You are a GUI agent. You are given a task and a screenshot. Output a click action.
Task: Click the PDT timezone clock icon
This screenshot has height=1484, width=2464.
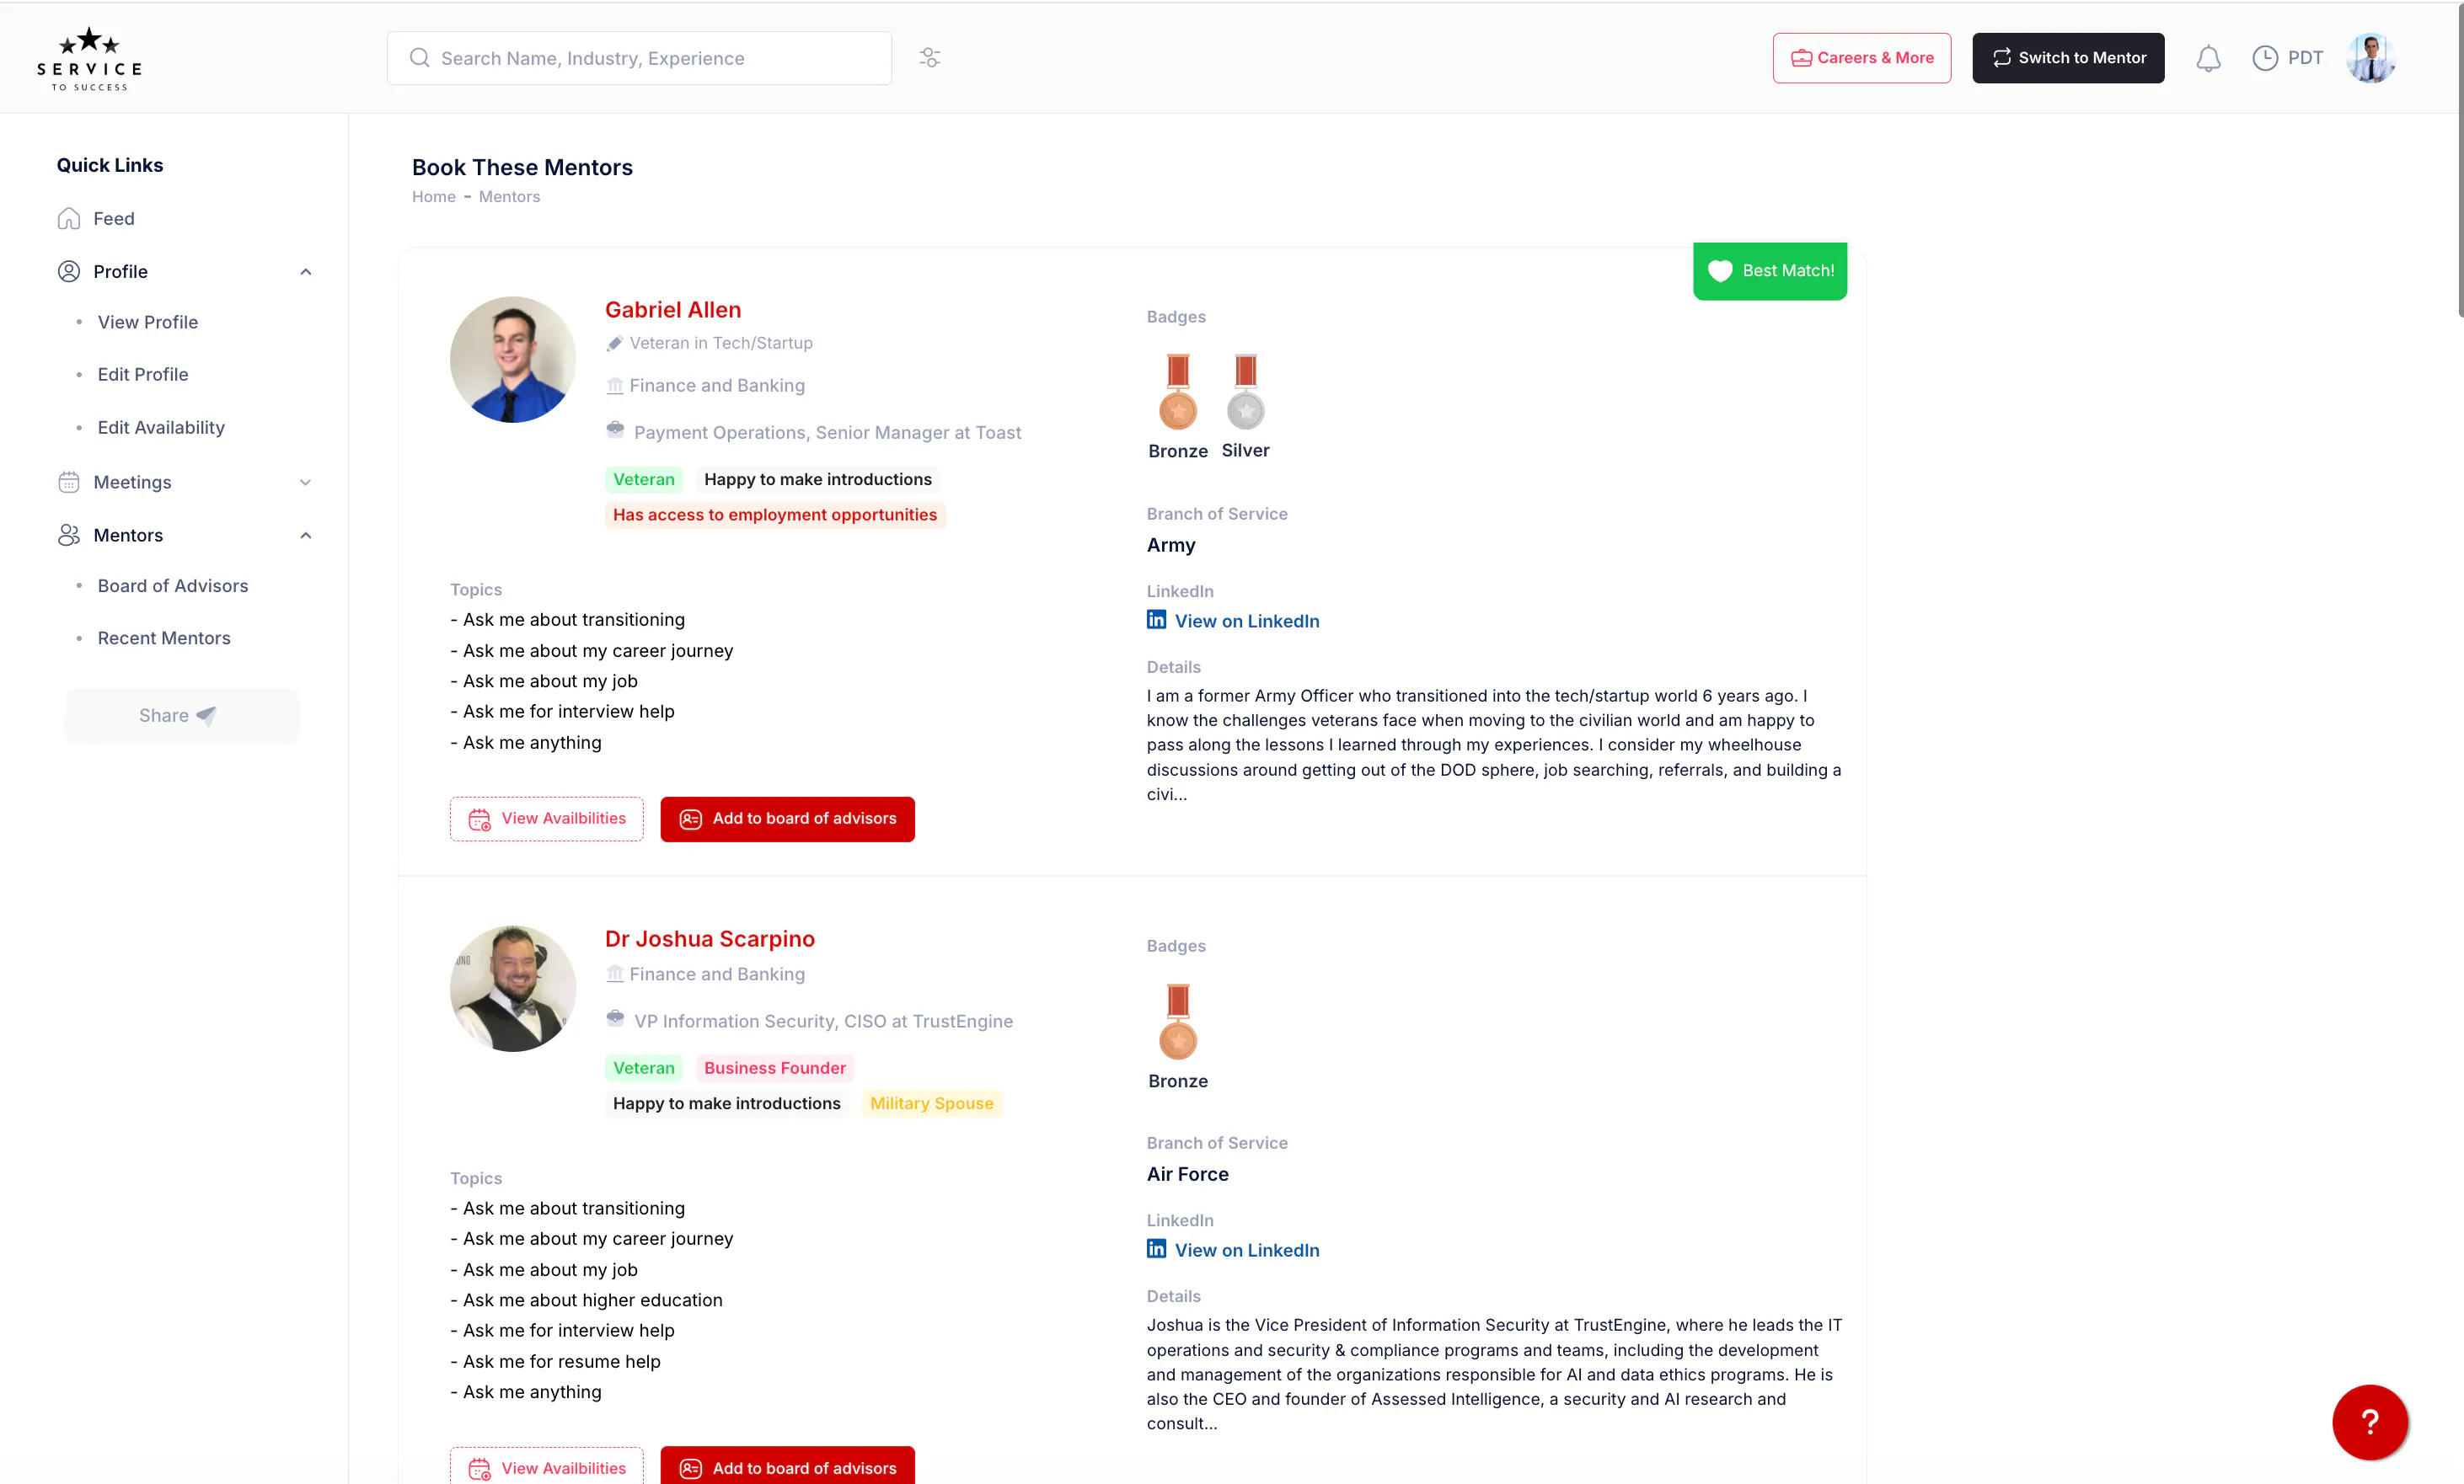click(2264, 58)
